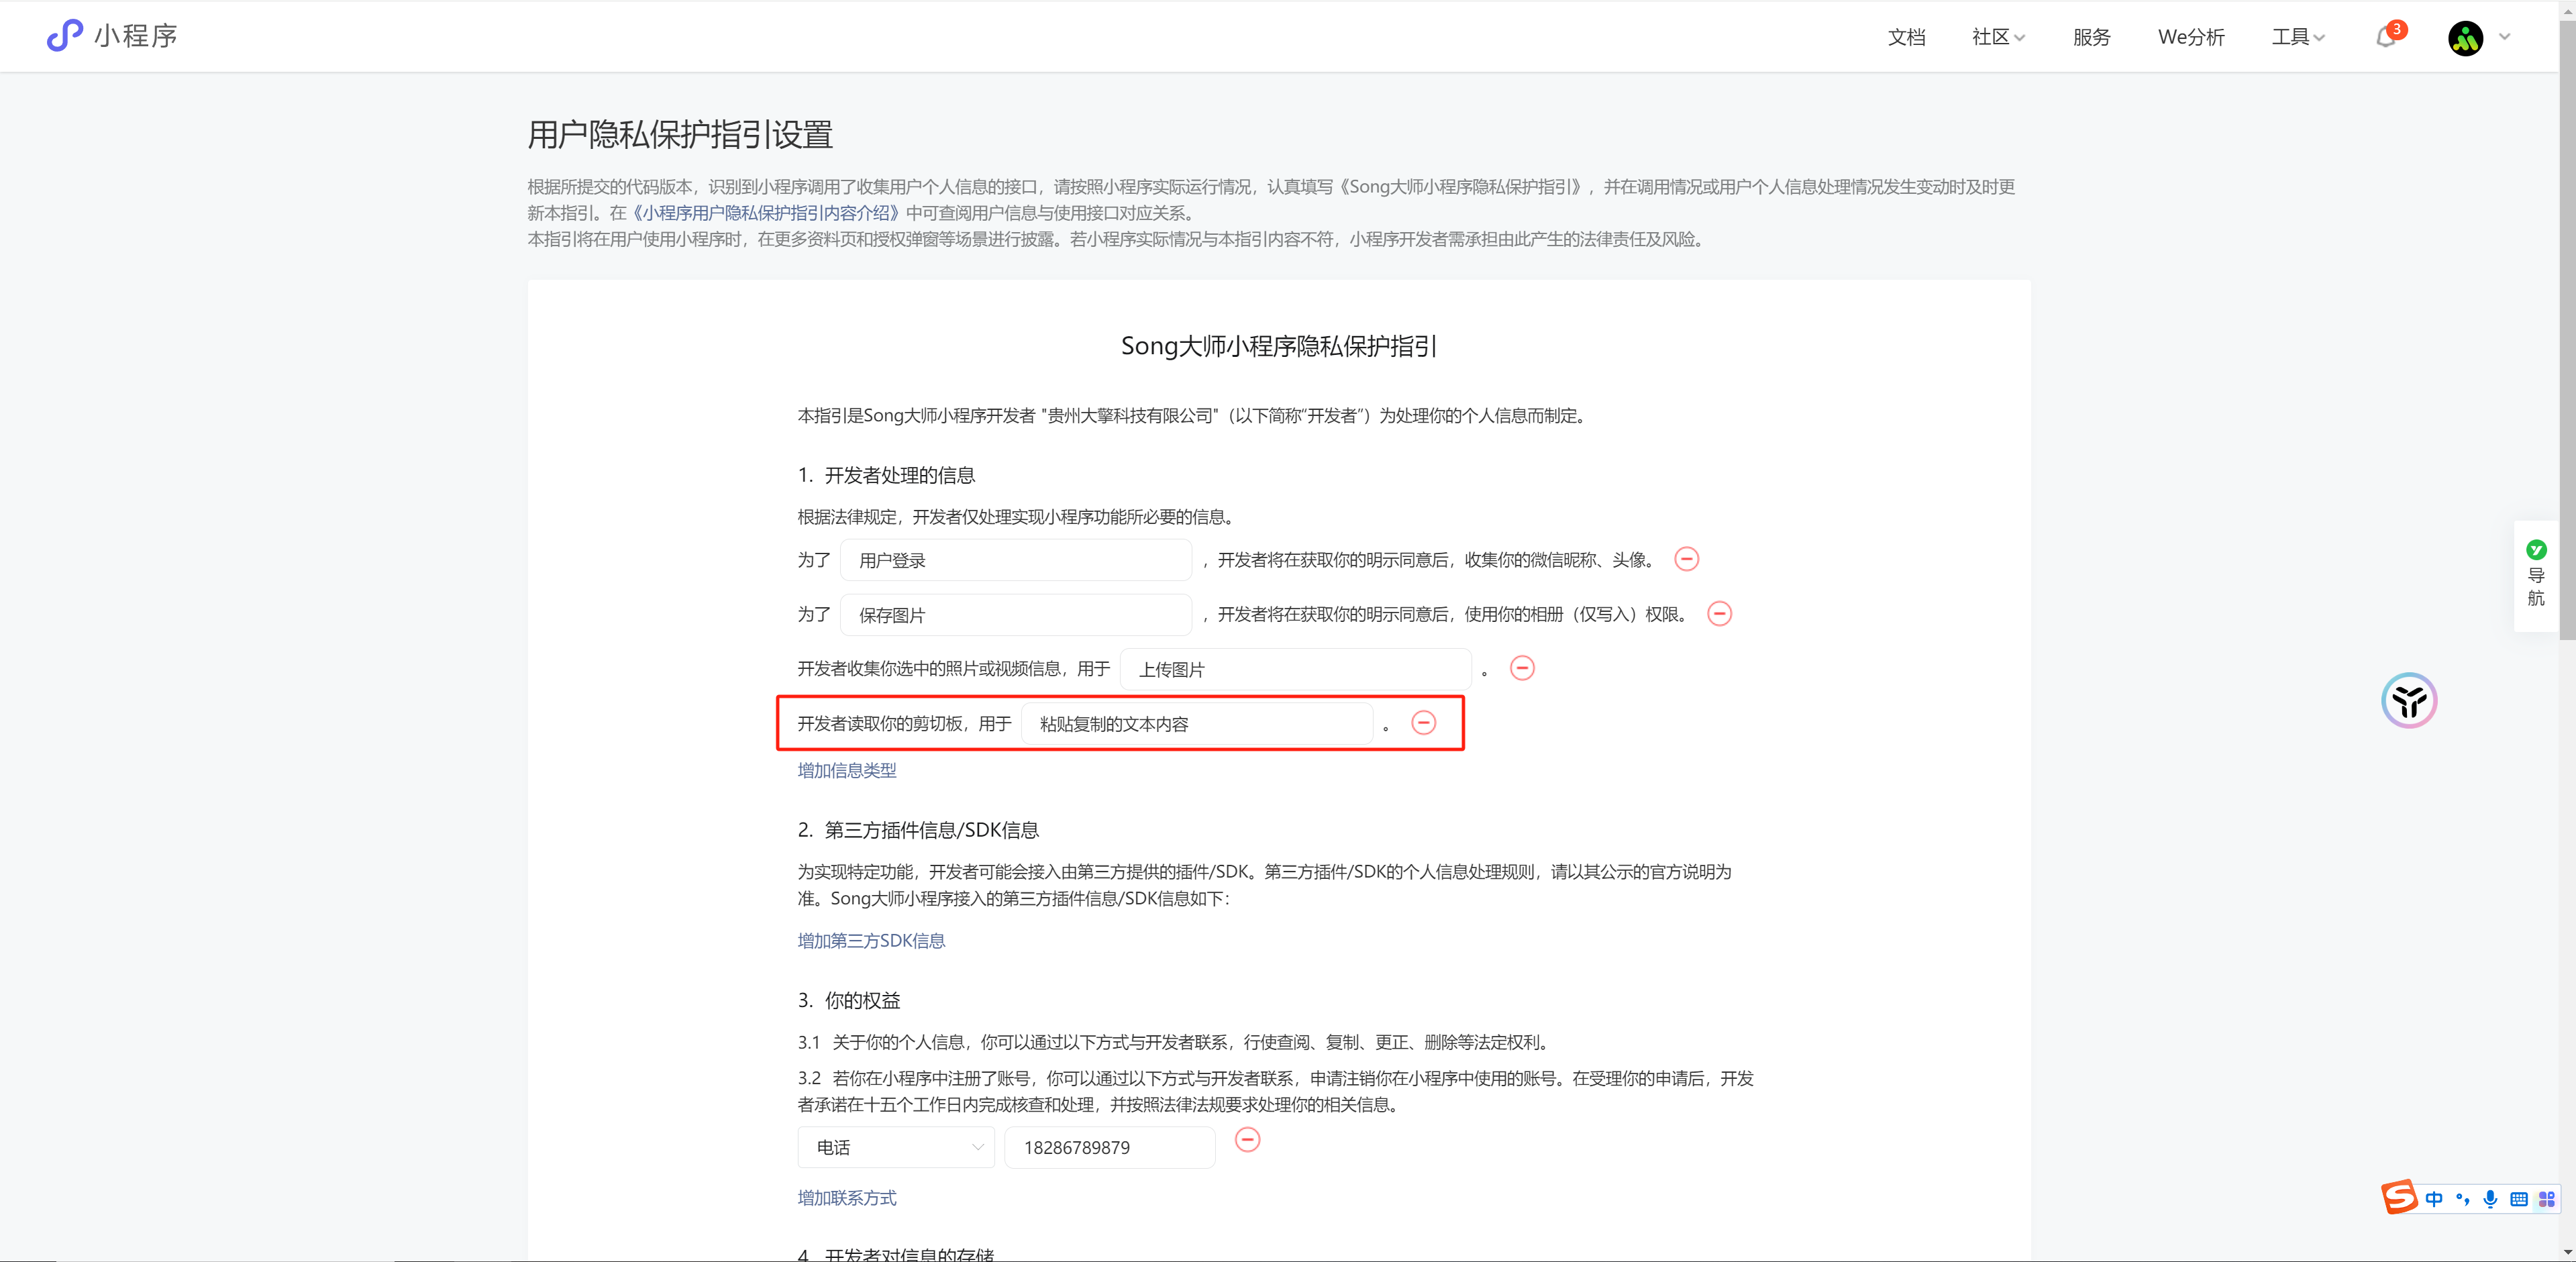Click 增加信息类型 link
The height and width of the screenshot is (1262, 2576).
tap(846, 770)
